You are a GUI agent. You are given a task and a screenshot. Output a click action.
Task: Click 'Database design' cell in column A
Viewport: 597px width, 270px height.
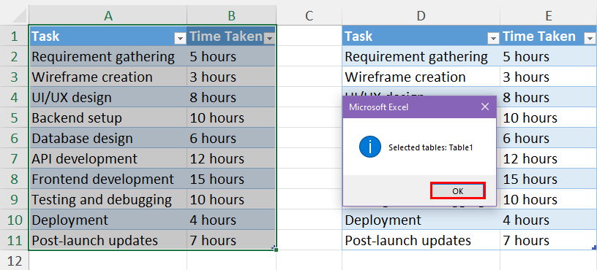[108, 138]
